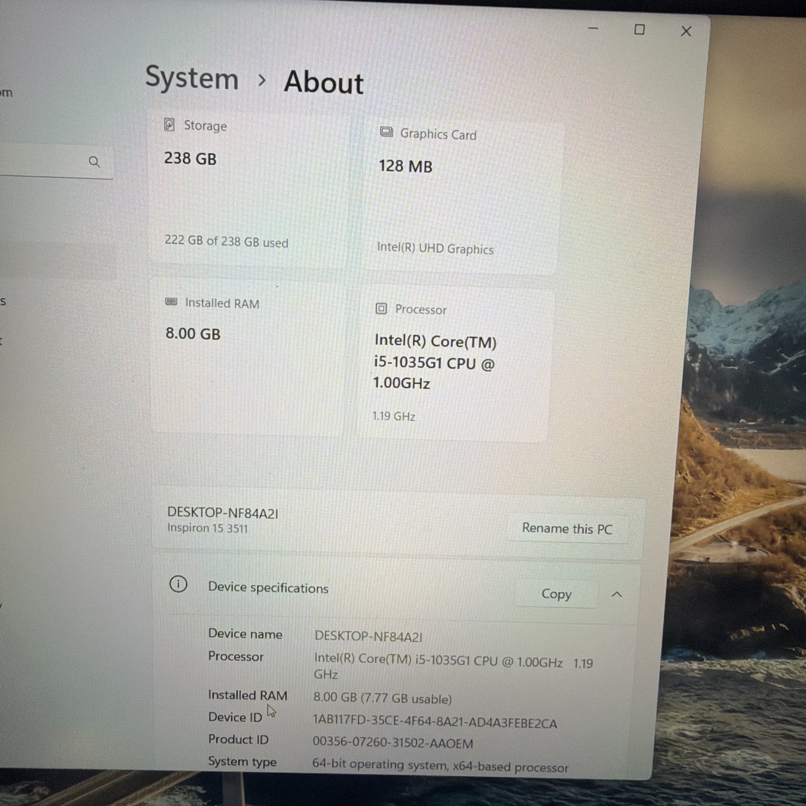The width and height of the screenshot is (806, 806).
Task: Copy the device specifications
Action: 556,594
